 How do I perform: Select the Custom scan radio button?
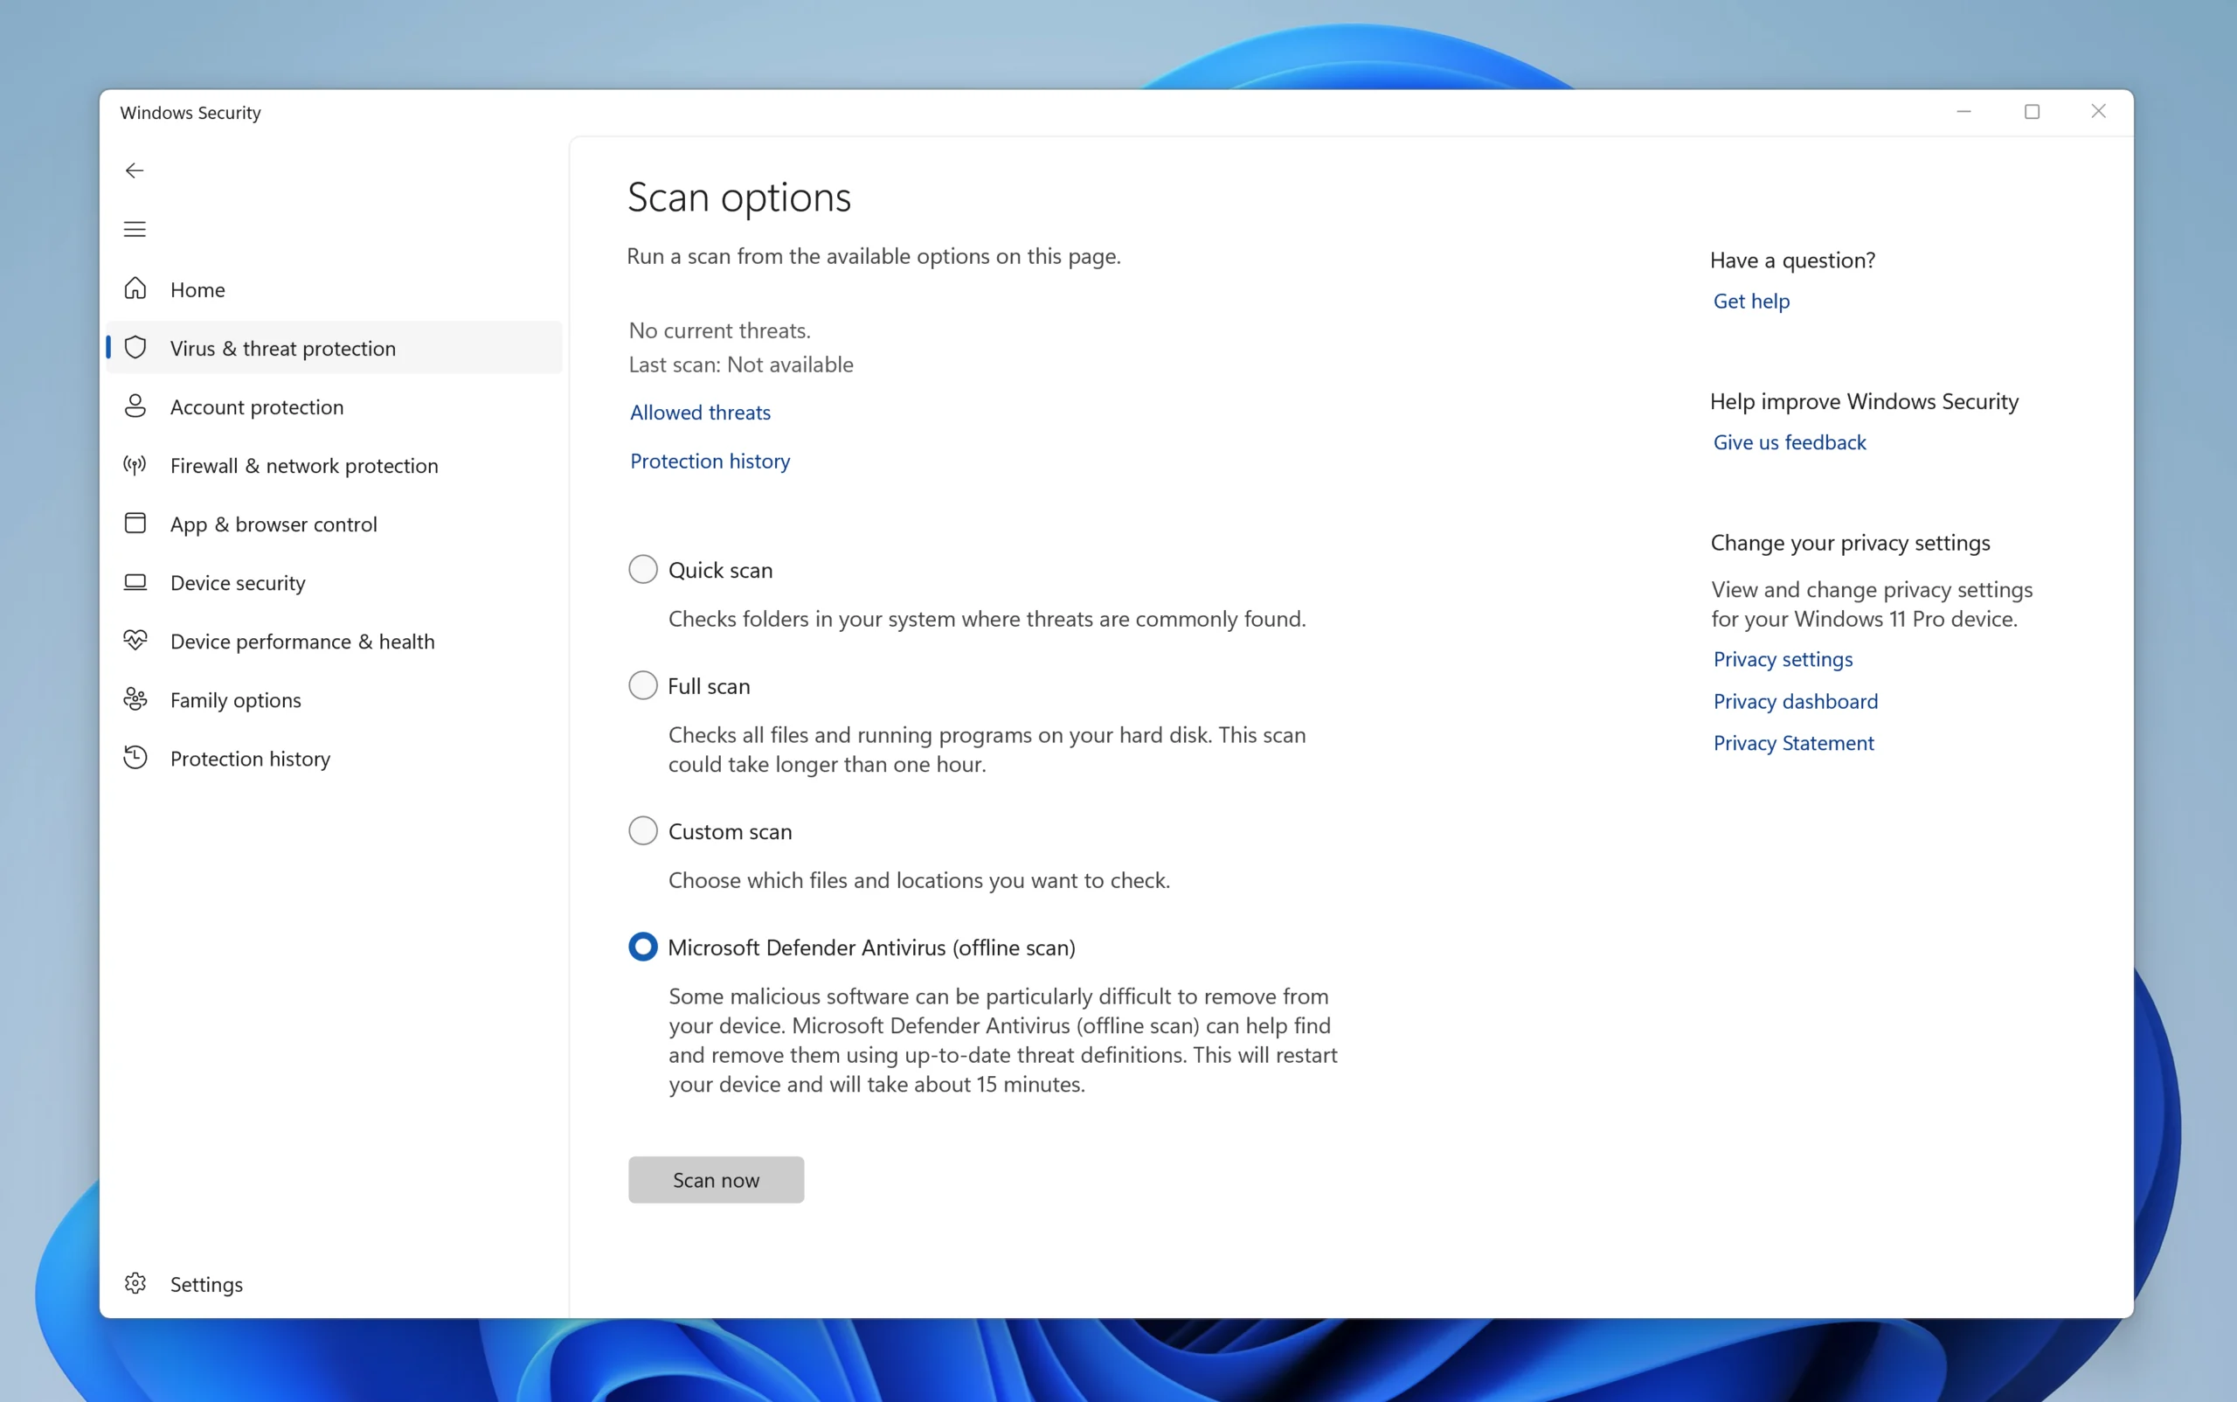[x=642, y=831]
